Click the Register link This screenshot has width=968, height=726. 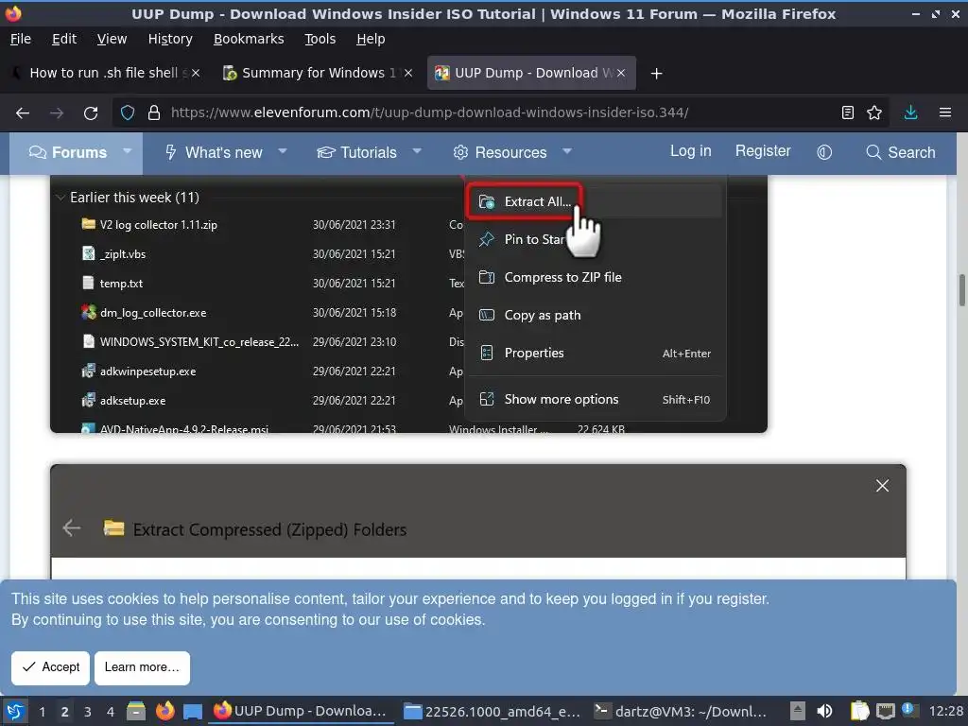pyautogui.click(x=763, y=151)
